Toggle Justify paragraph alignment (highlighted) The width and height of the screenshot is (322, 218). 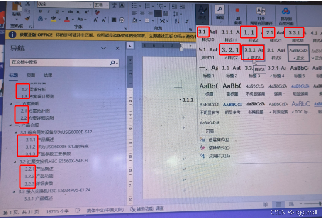158,14
